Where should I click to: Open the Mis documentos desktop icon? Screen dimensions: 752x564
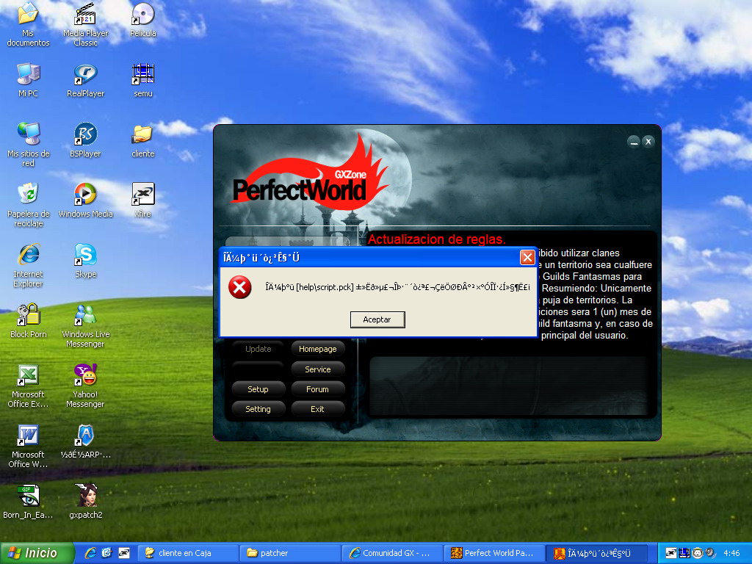click(28, 24)
